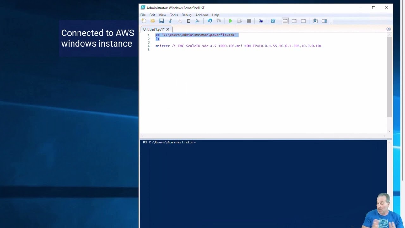Screen dimensions: 405x228
Task: Open toolbar overflow options arrow
Action: pos(331,22)
